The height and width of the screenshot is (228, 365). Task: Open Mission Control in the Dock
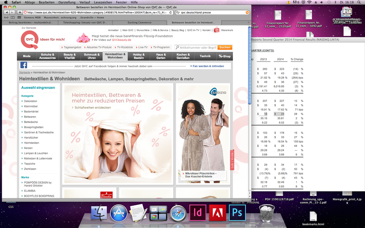[x=158, y=213]
